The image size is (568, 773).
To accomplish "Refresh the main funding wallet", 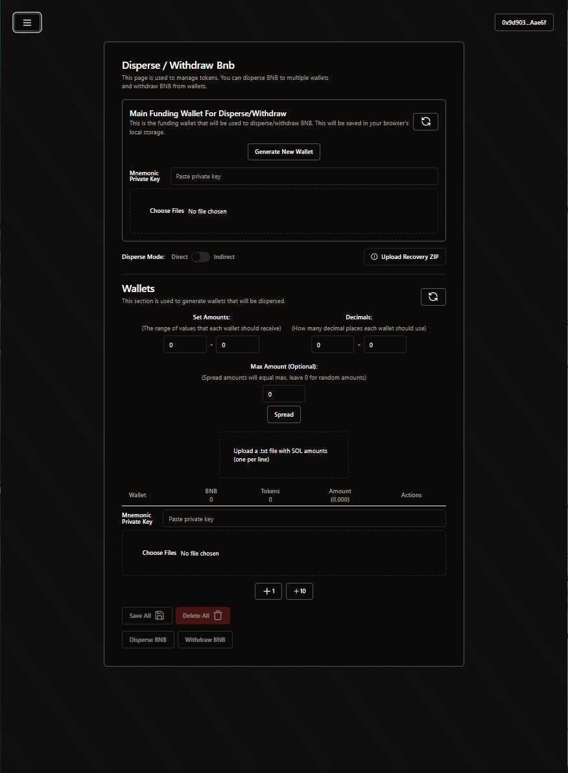I will coord(425,122).
